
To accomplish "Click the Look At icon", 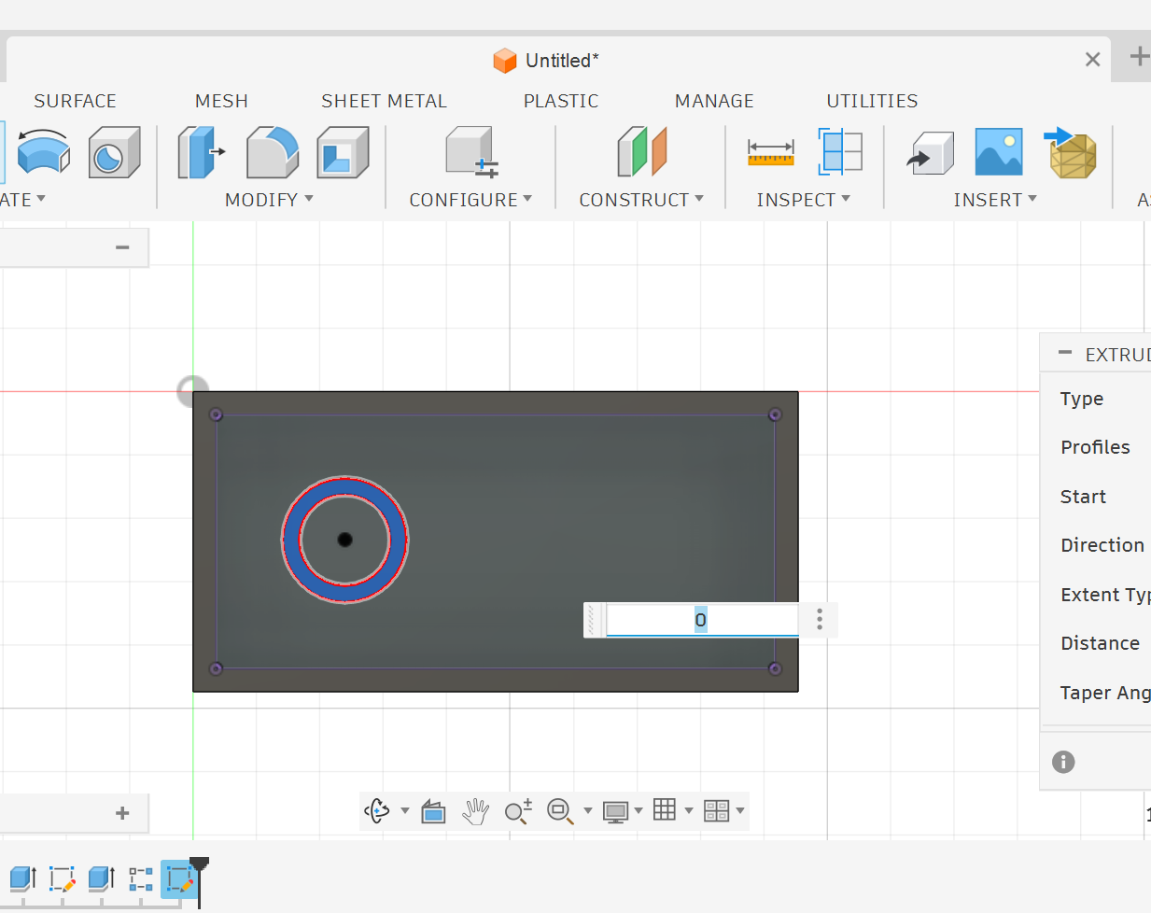I will pos(433,811).
